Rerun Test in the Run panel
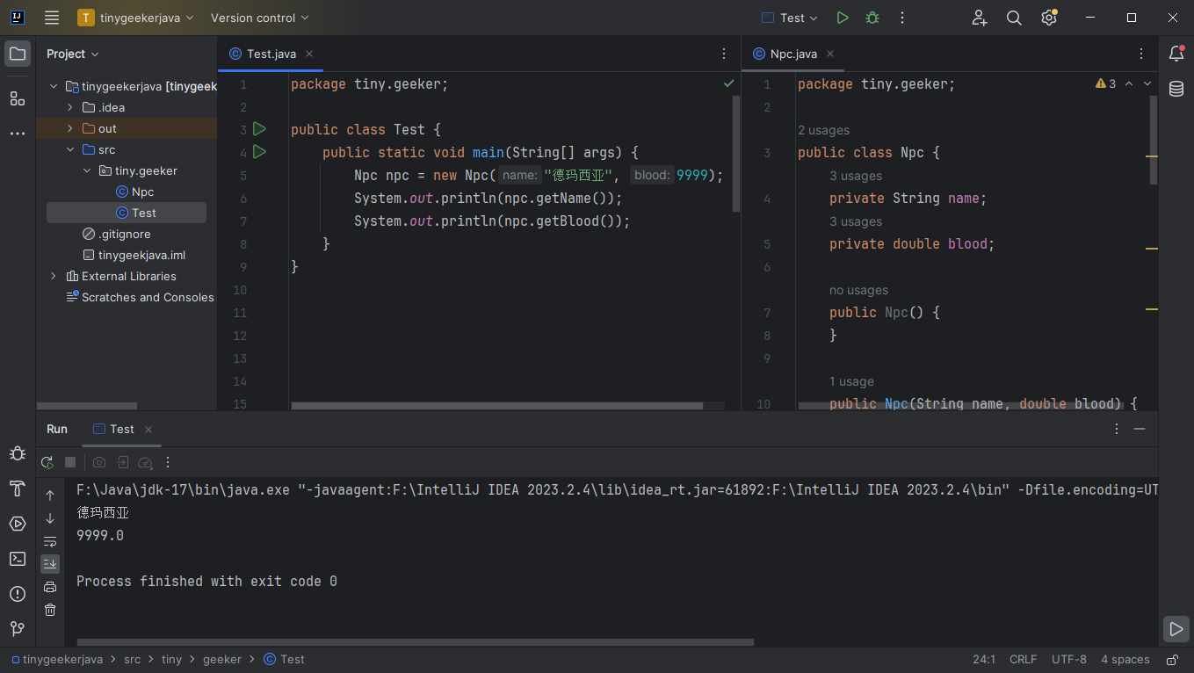The height and width of the screenshot is (673, 1194). click(x=47, y=462)
